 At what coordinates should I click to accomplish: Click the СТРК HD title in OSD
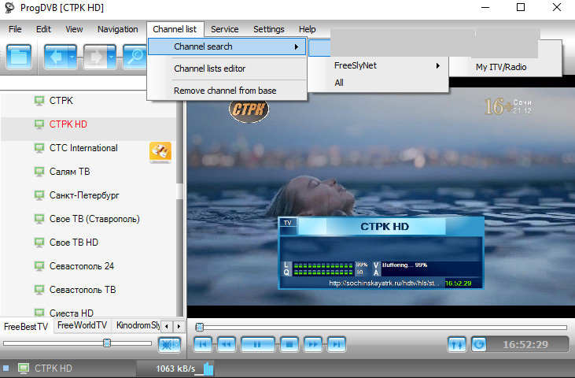(385, 227)
